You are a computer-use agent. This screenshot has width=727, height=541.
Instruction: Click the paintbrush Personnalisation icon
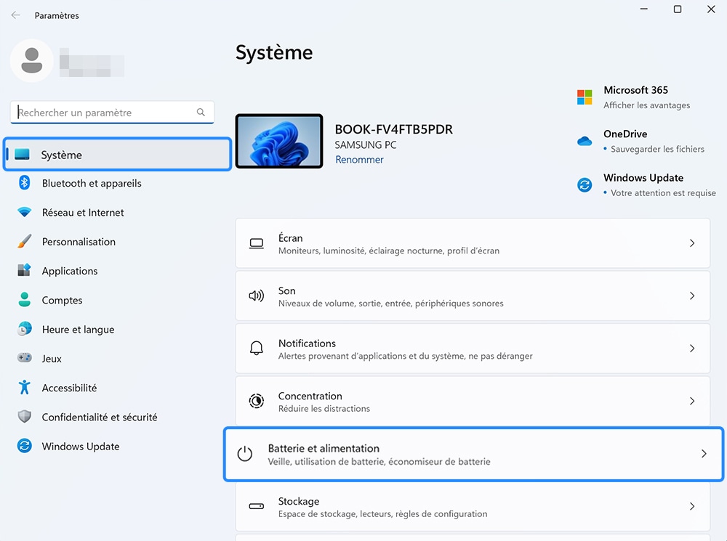coord(24,241)
